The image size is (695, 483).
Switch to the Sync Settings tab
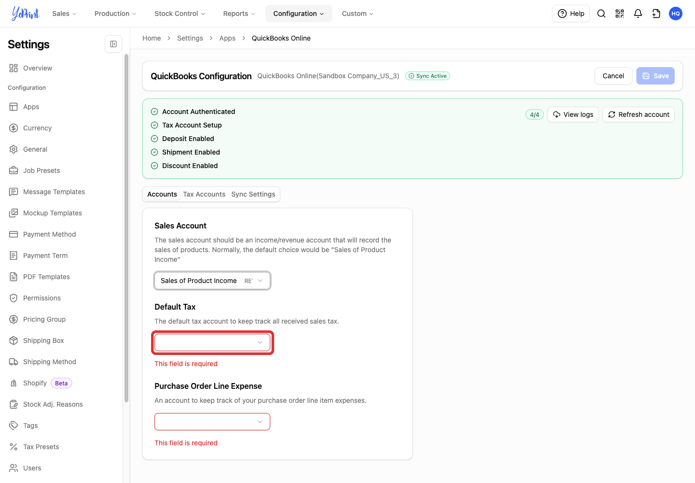tap(253, 194)
